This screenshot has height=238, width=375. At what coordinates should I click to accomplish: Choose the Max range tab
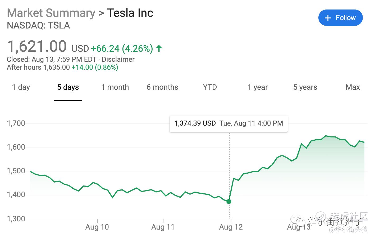(353, 87)
